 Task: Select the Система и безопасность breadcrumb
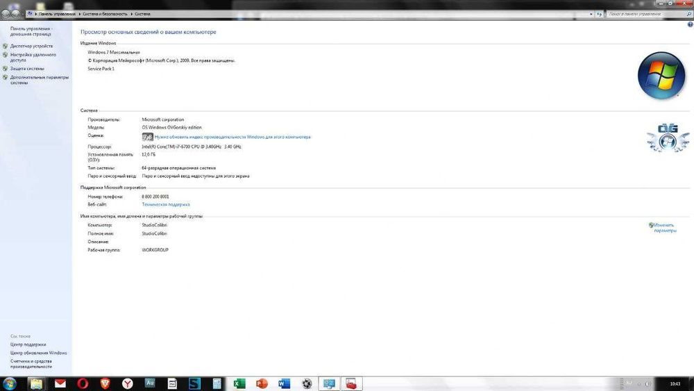(105, 14)
